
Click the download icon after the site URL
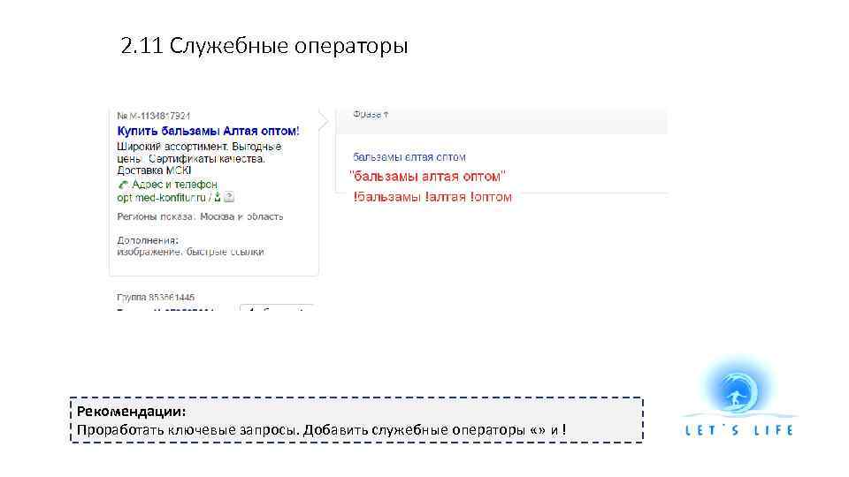click(218, 197)
